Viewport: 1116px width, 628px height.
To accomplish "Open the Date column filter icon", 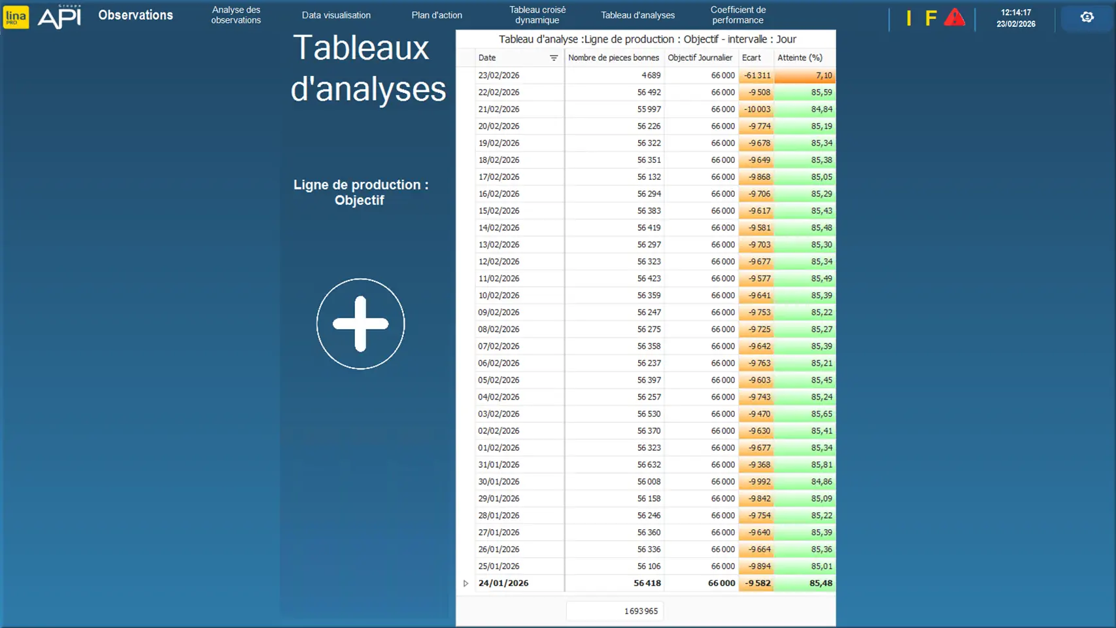I will coord(554,58).
